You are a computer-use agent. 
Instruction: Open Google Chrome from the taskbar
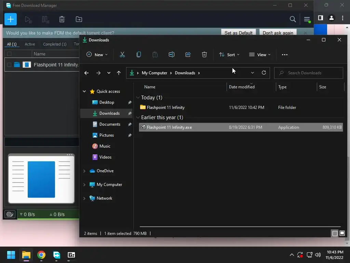coord(41,255)
